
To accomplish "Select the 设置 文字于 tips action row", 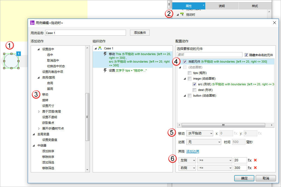I will point(133,70).
